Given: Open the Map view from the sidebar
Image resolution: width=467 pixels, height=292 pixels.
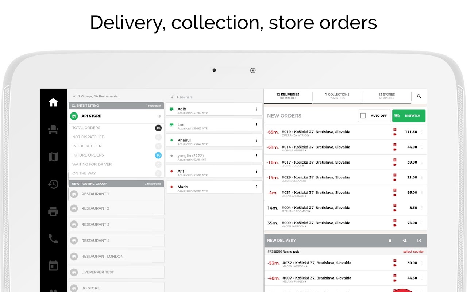Looking at the screenshot, I should pos(53,157).
